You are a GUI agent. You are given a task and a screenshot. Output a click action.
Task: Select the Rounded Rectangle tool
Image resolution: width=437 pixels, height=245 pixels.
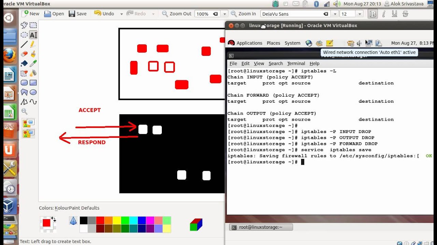point(24,82)
